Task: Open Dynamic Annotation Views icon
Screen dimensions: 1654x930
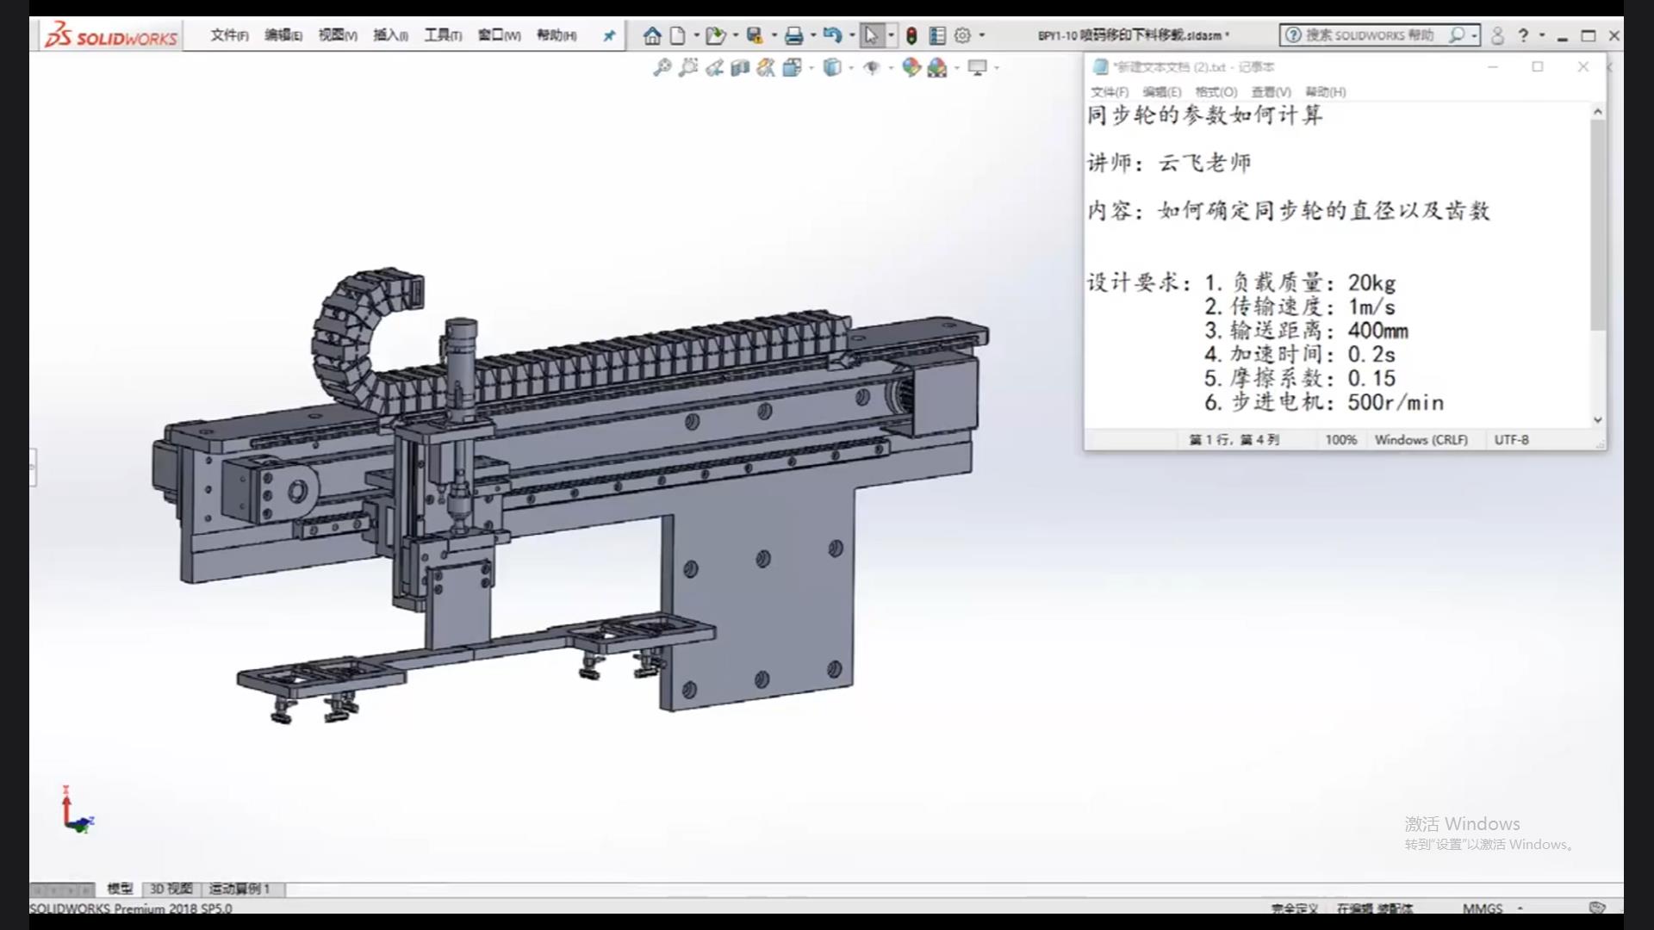Action: 766,67
